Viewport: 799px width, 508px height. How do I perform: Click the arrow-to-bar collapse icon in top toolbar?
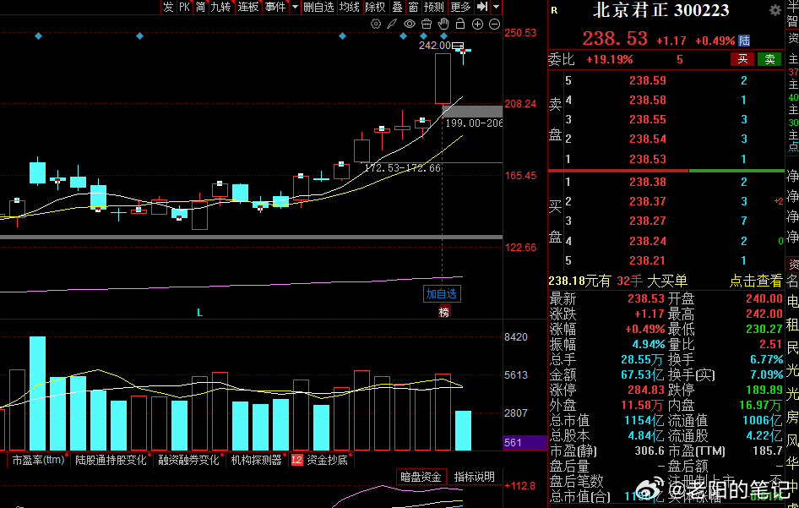coord(482,7)
